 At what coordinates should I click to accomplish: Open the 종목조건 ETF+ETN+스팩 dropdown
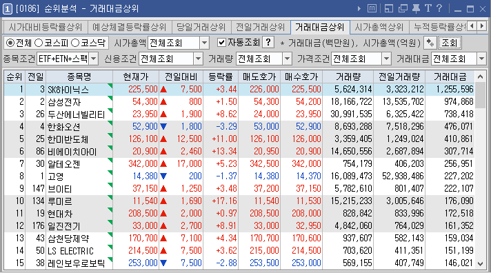(93, 59)
